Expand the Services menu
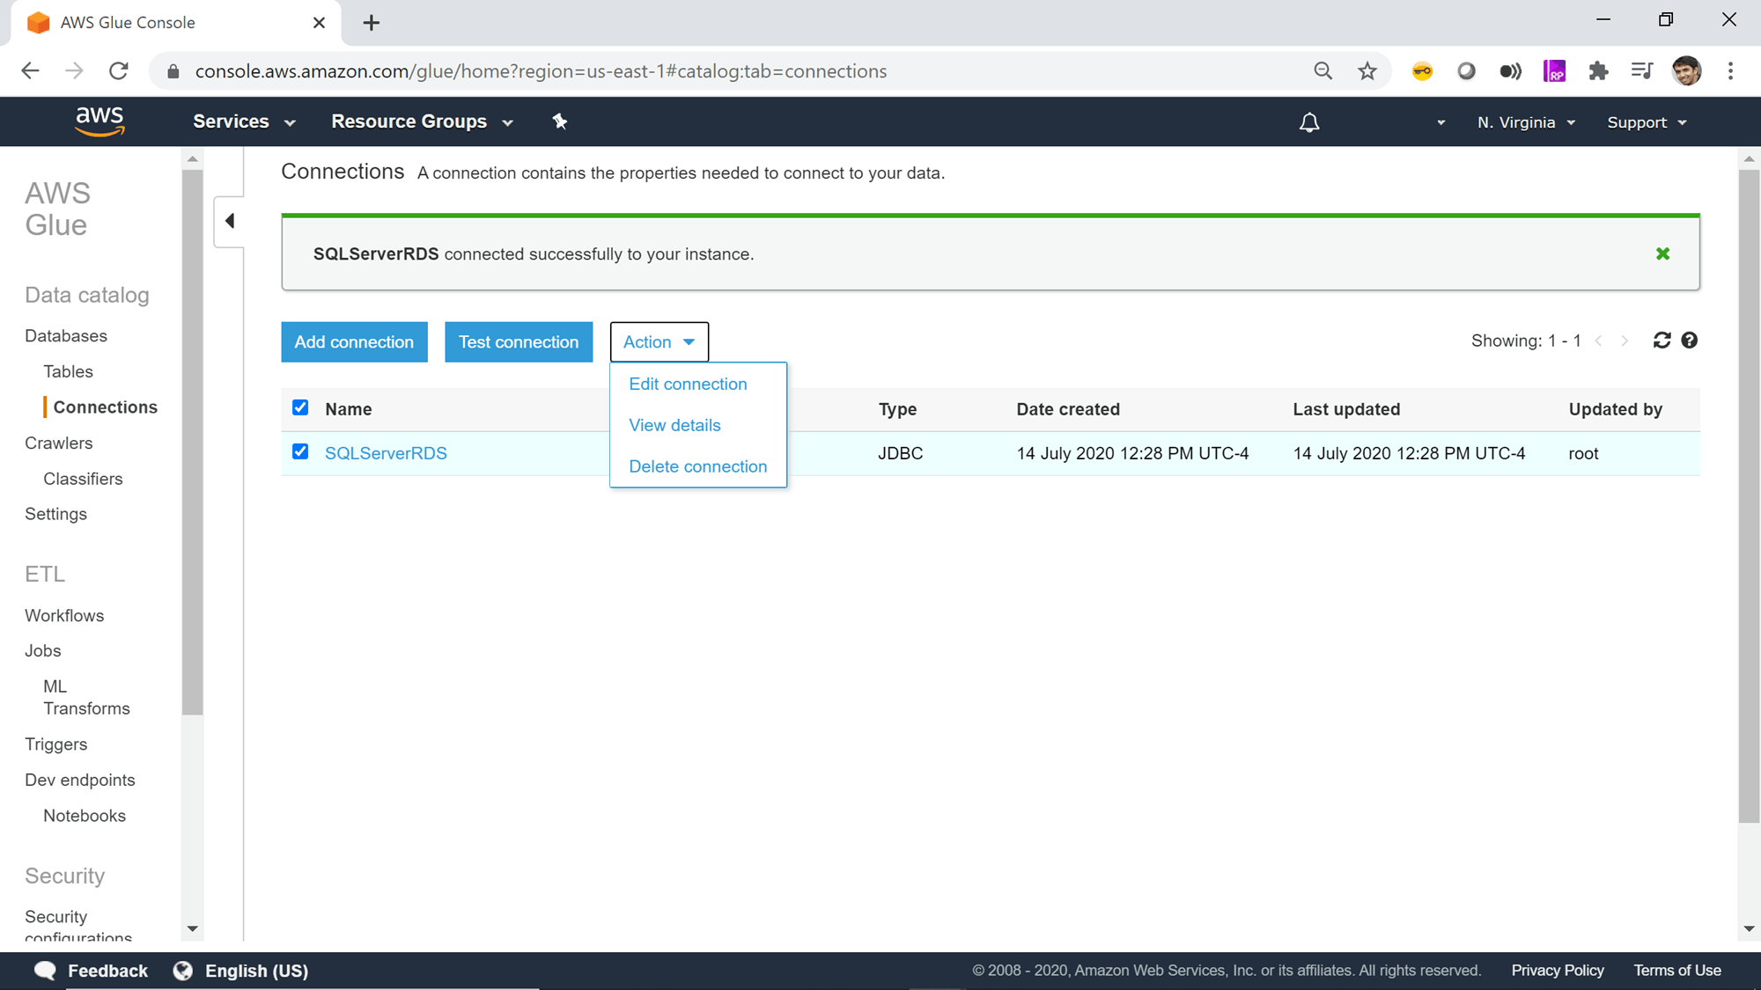Screen dimensions: 1761x990 [244, 121]
